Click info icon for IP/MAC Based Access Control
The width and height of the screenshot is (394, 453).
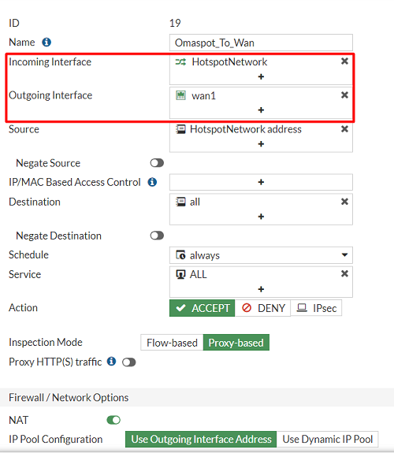coord(152,182)
